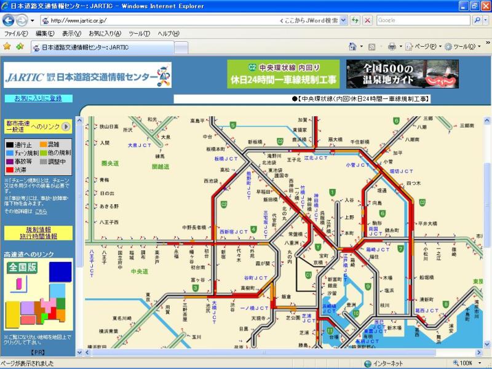This screenshot has width=492, height=369.
Task: Click the 圏央道 expressway label
Action: (110, 163)
